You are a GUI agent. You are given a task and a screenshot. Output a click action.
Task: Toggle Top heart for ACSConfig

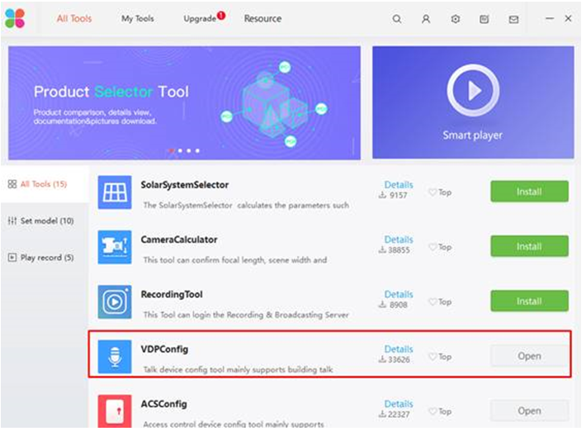point(432,411)
